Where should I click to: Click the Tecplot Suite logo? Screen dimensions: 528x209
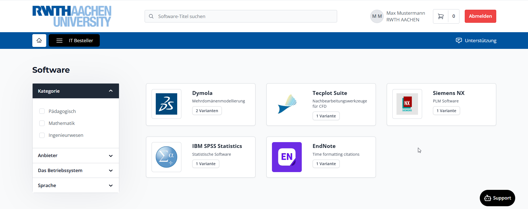point(287,104)
